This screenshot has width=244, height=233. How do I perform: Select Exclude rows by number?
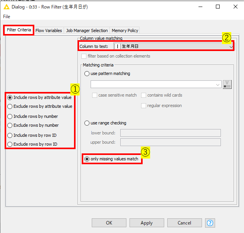10,125
